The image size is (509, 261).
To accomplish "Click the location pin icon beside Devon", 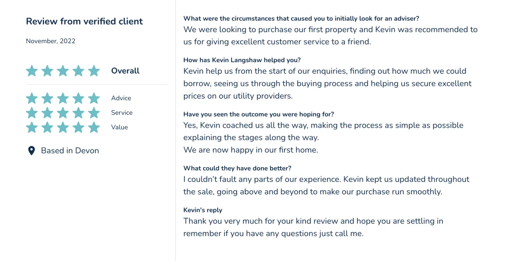I will (31, 151).
